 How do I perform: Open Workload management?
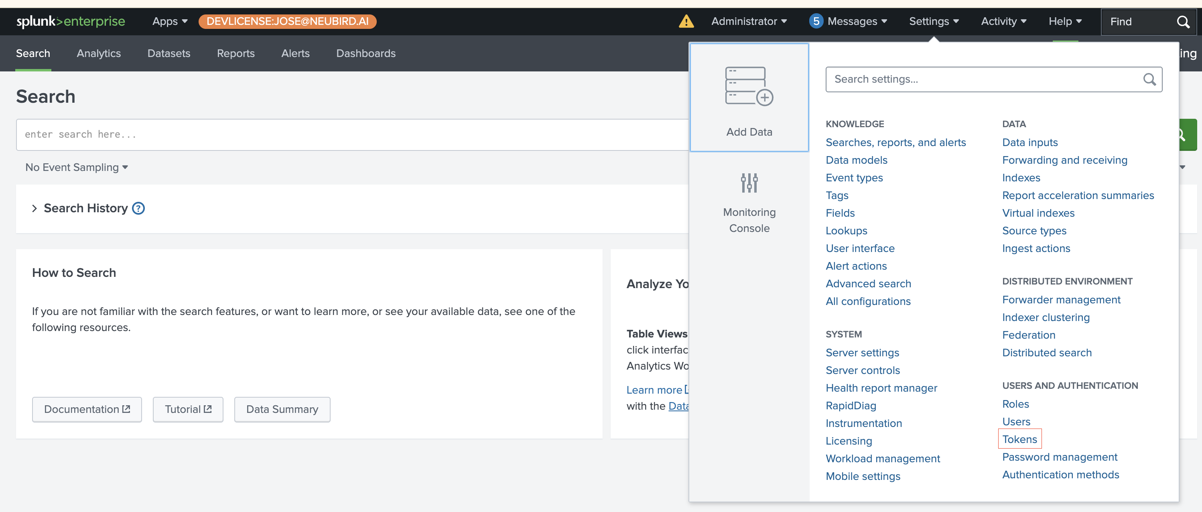882,459
